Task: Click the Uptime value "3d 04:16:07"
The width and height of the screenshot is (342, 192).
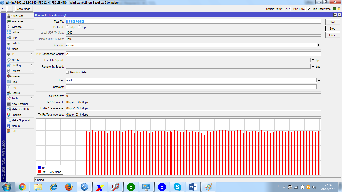Action: 283,9
